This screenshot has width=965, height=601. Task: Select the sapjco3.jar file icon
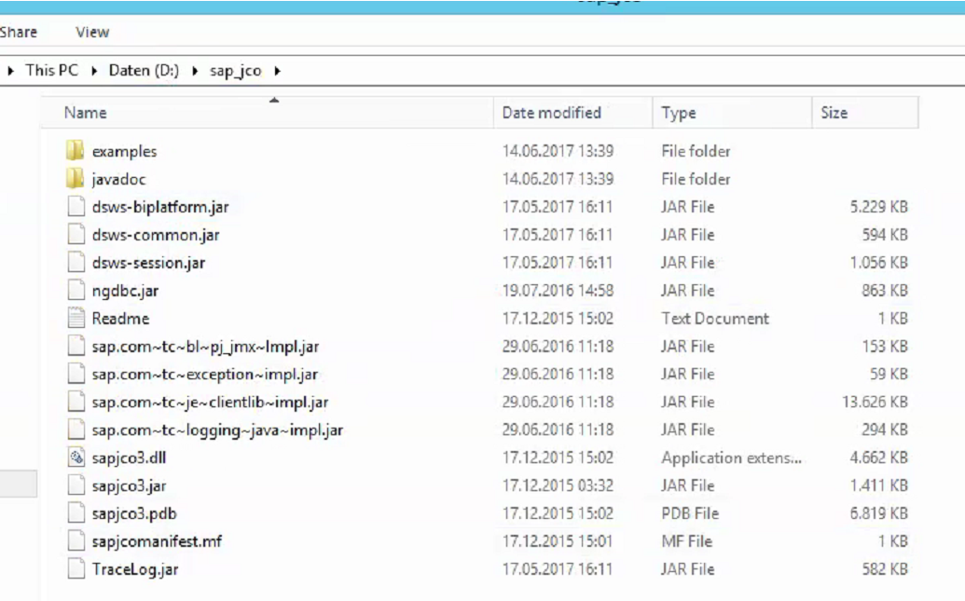(x=76, y=485)
